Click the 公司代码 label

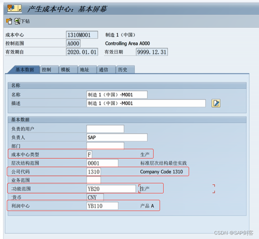point(20,172)
